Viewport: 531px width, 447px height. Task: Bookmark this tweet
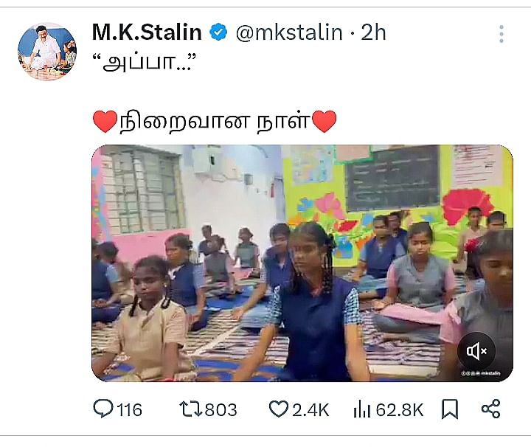coord(449,409)
